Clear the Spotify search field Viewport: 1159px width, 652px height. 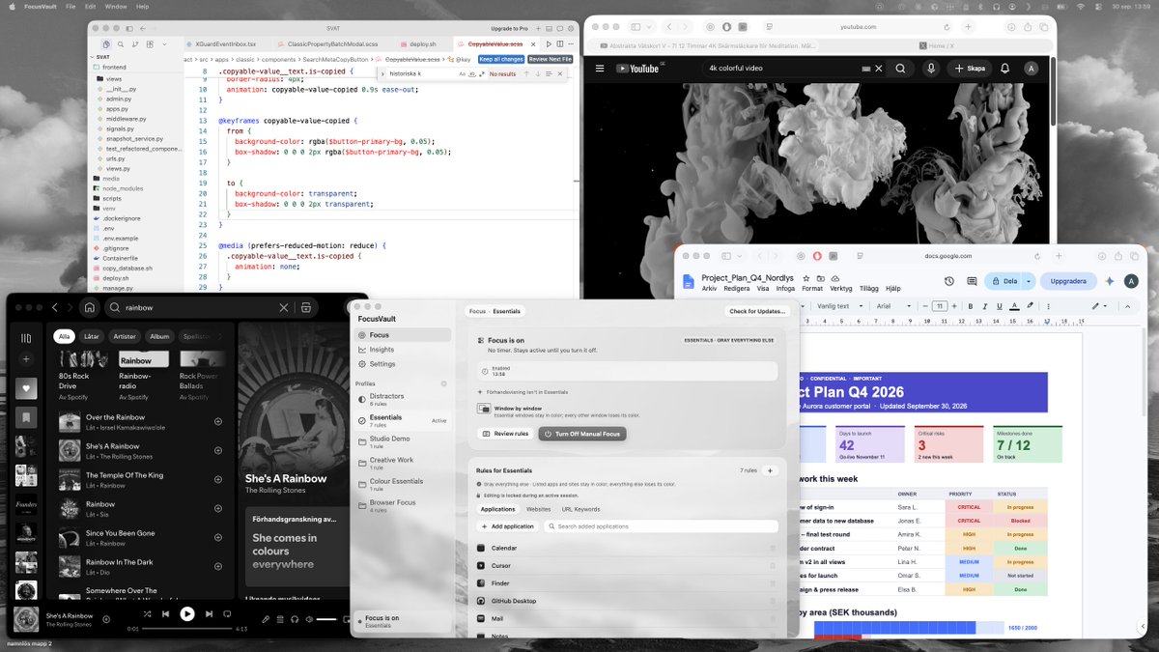click(284, 307)
